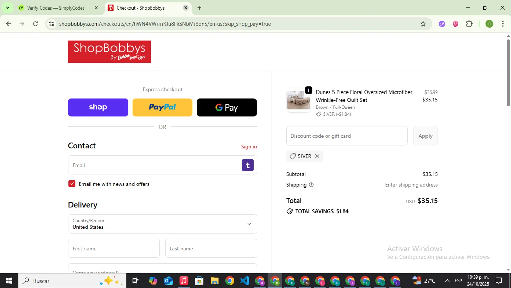Image resolution: width=511 pixels, height=288 pixels.
Task: Go back to the previous page
Action: click(x=9, y=24)
